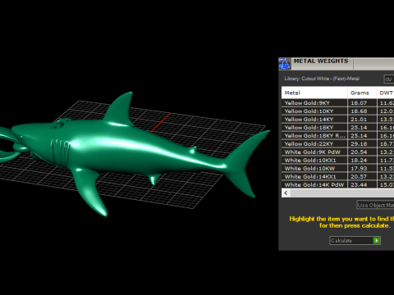Select the White Gold:14K PdW row
The height and width of the screenshot is (295, 394).
(x=337, y=185)
